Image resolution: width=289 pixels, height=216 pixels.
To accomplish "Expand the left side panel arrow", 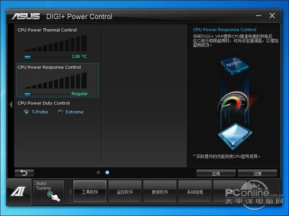I will click(x=11, y=105).
